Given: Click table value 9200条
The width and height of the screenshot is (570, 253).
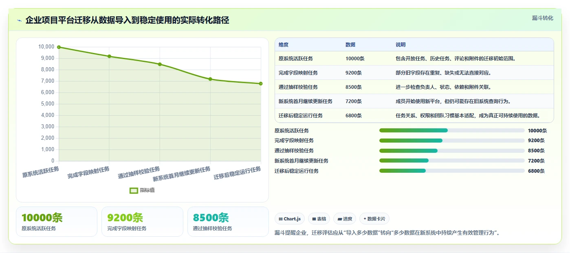Looking at the screenshot, I should tap(354, 73).
